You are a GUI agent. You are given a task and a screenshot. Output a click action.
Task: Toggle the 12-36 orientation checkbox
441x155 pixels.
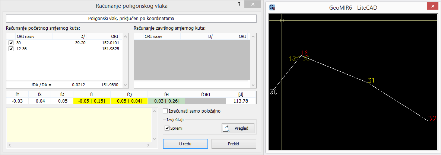(x=11, y=49)
